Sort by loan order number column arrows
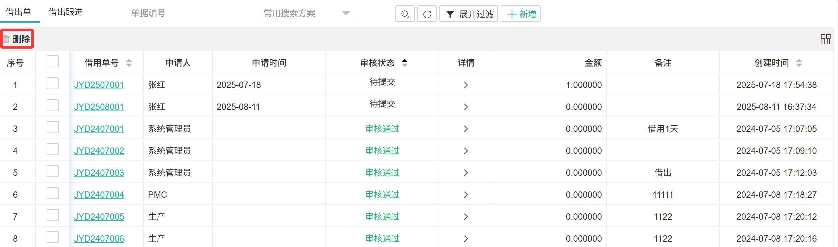838x247 pixels. click(x=129, y=63)
